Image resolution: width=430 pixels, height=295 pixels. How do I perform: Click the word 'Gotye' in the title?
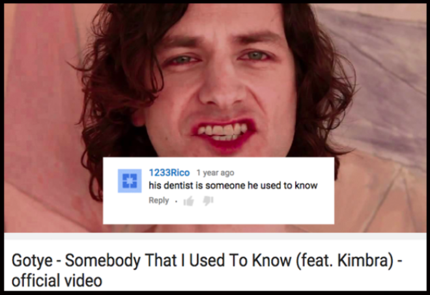[x=32, y=260]
